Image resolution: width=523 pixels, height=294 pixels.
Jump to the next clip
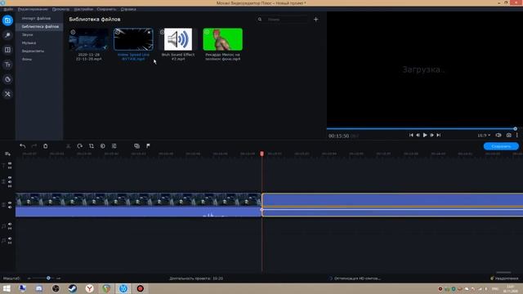439,135
